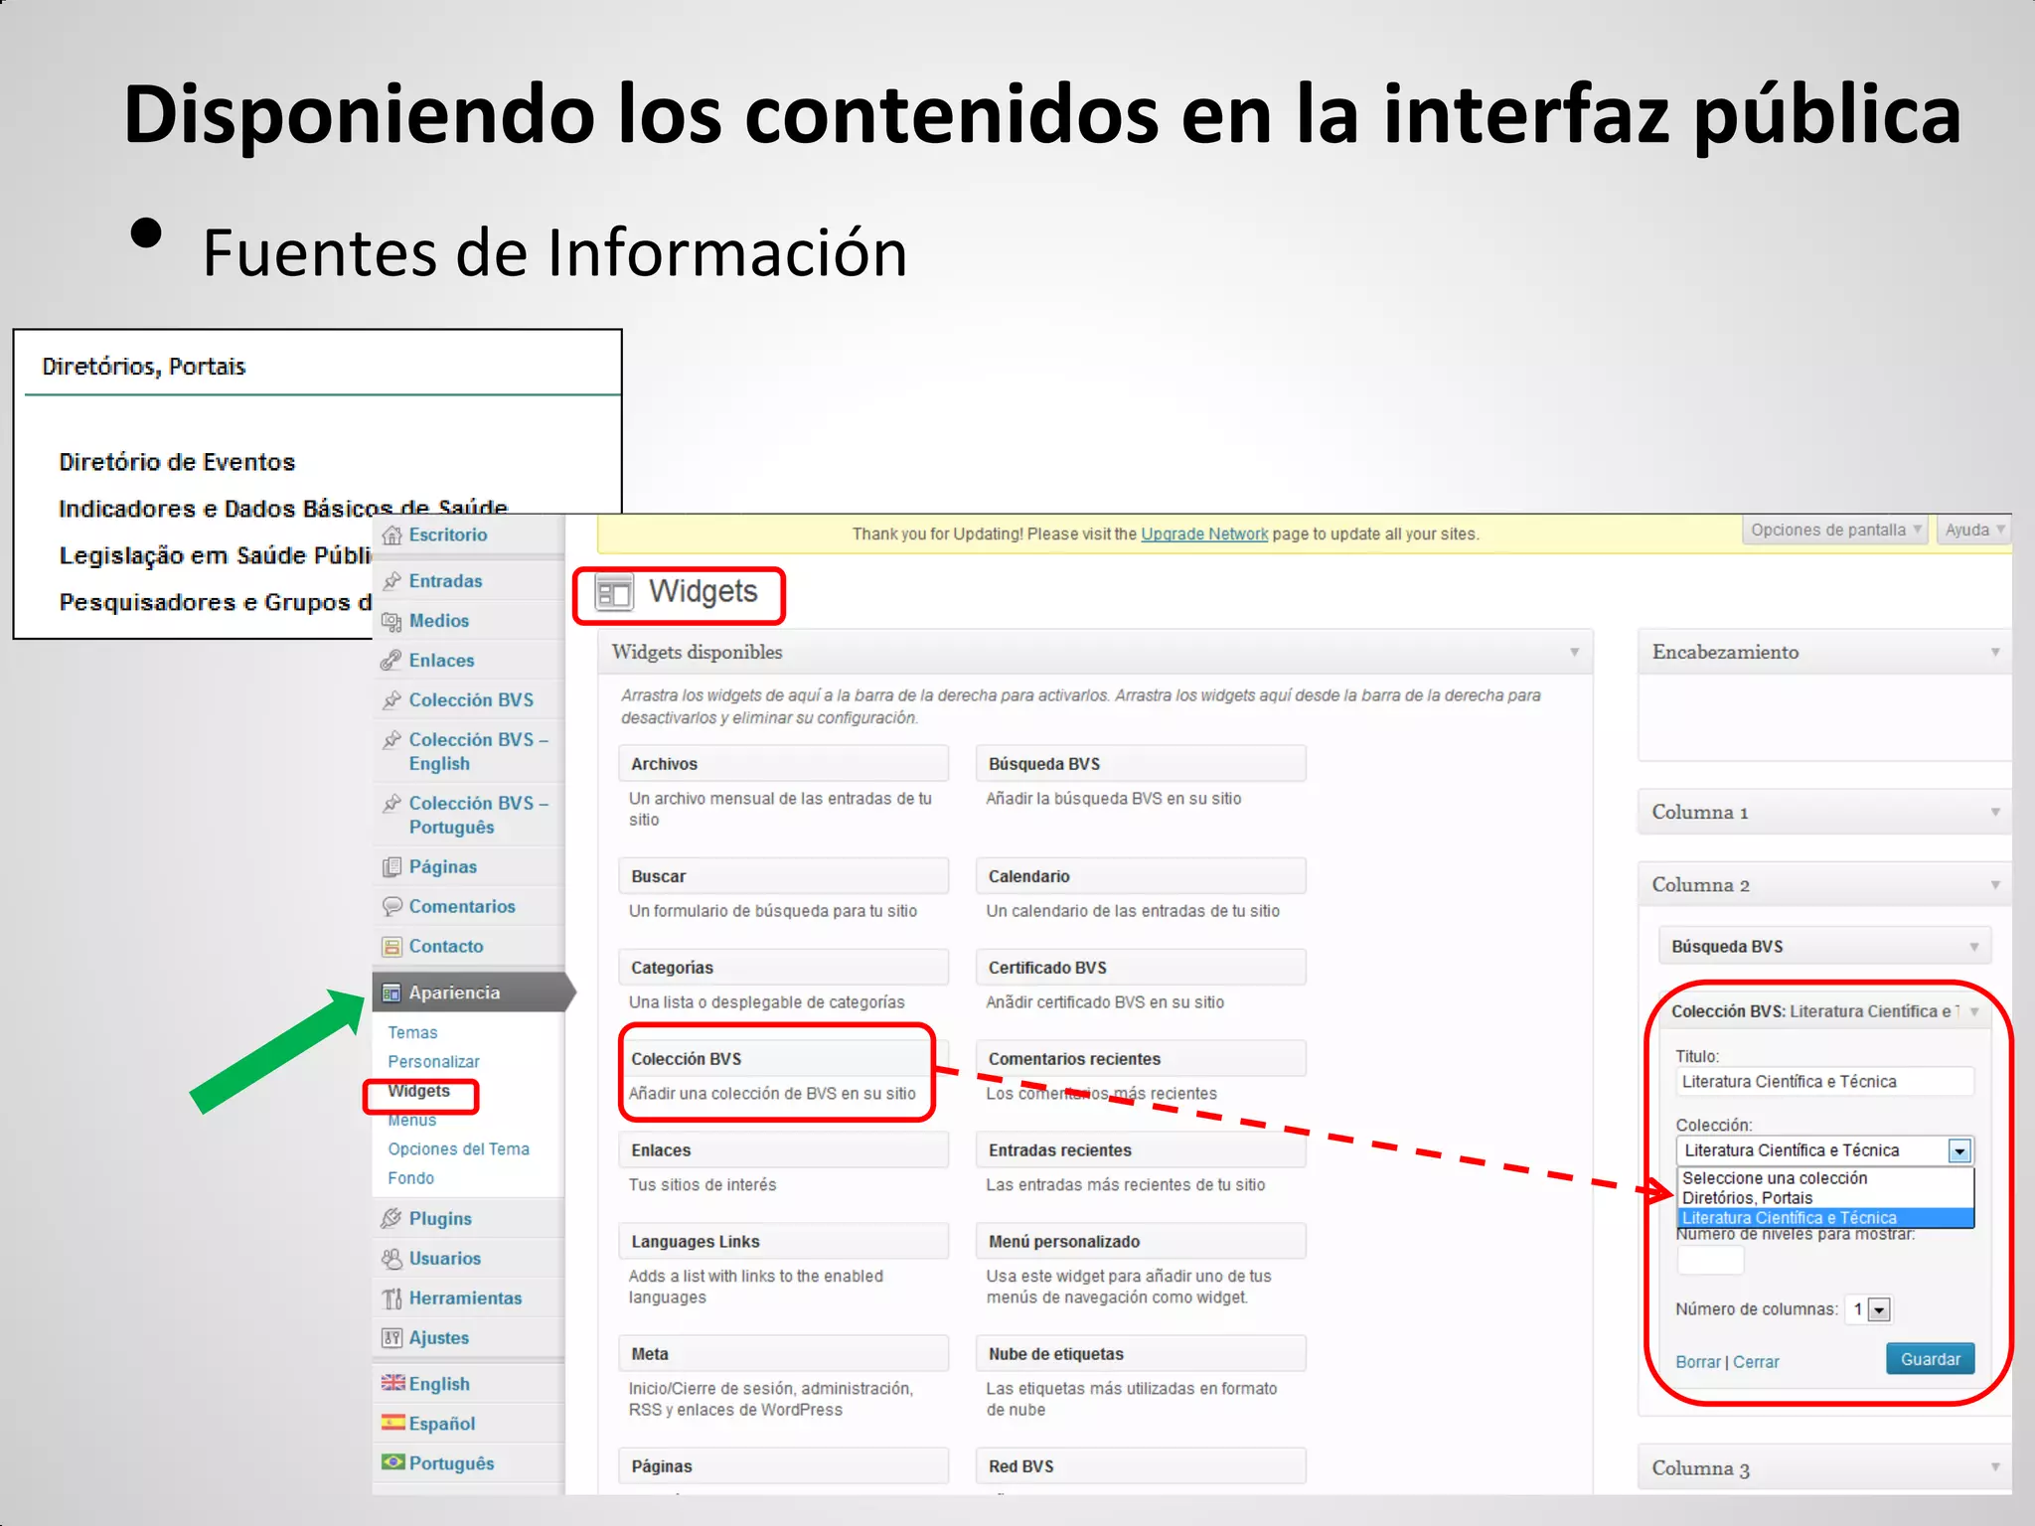Select the Certificado BVS available widget

pos(1141,968)
